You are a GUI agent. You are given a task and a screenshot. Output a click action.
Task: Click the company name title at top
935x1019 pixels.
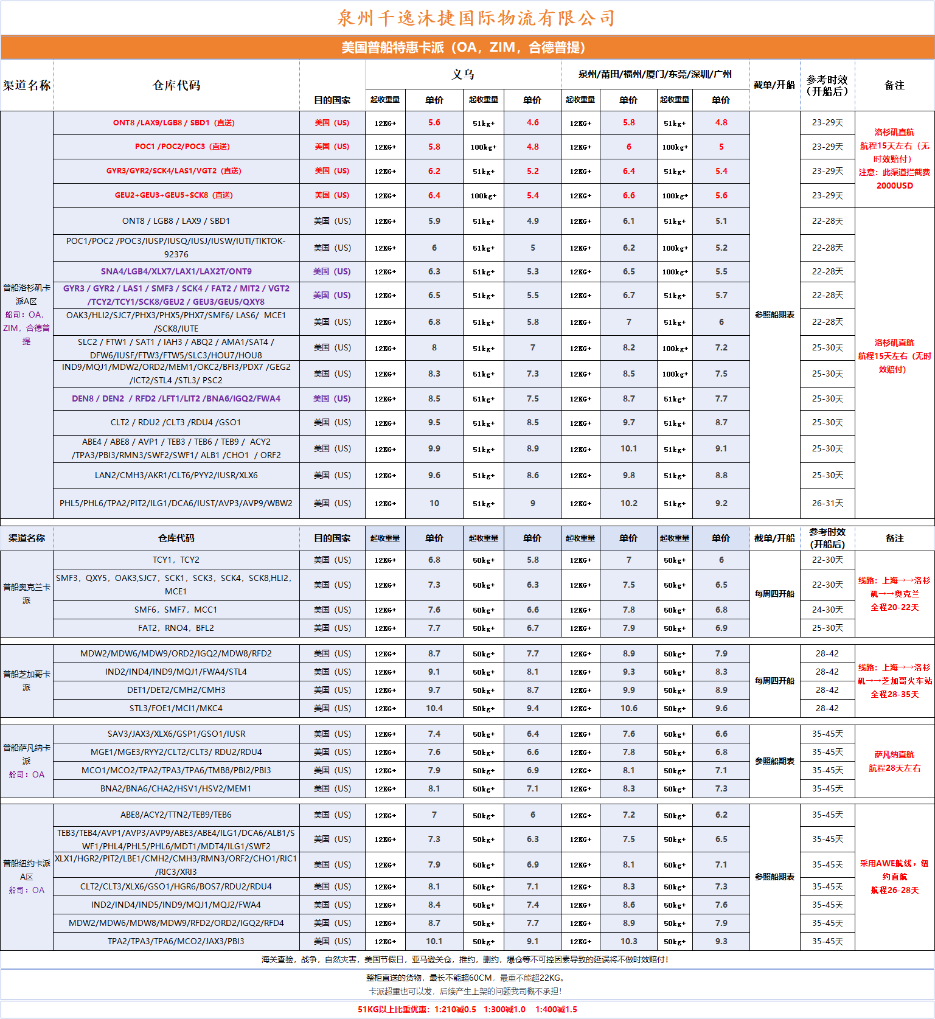476,18
